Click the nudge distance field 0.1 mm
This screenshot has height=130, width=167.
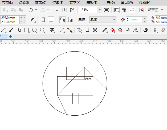pyautogui.click(x=134, y=20)
